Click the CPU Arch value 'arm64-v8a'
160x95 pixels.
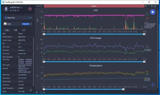(x=22, y=54)
